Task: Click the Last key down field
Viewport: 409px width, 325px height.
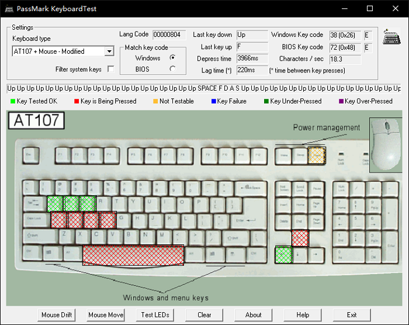Action: [x=252, y=34]
